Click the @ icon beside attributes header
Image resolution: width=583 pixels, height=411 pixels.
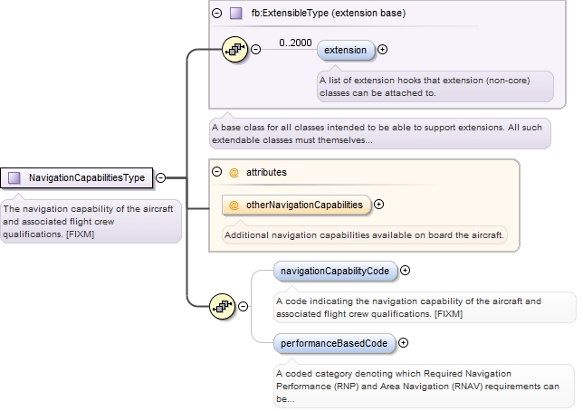[233, 172]
